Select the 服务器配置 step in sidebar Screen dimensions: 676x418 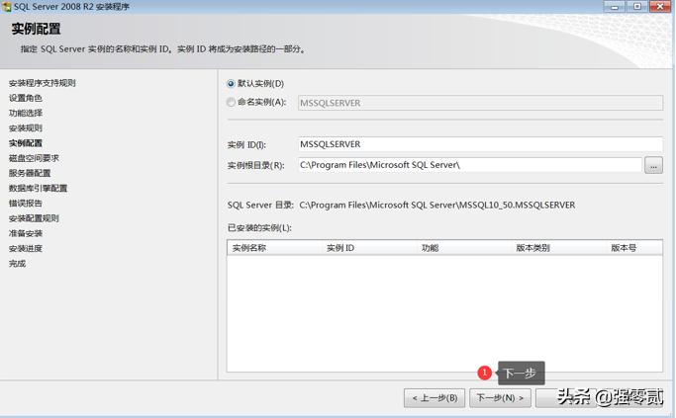pos(30,173)
